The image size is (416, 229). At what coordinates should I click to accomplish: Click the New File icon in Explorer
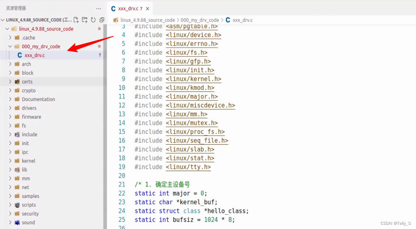[76, 20]
